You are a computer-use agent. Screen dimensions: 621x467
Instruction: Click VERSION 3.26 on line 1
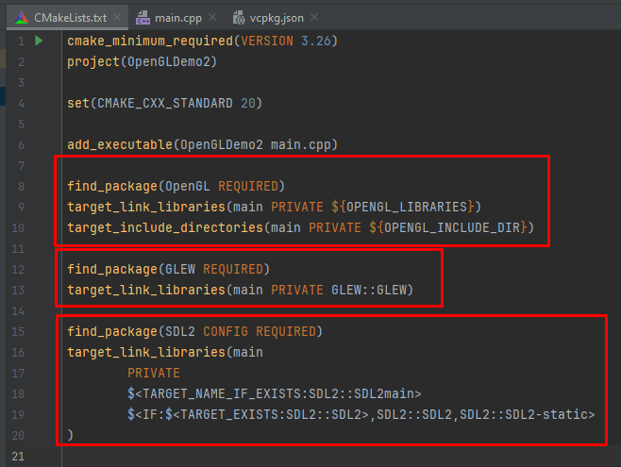(x=286, y=41)
